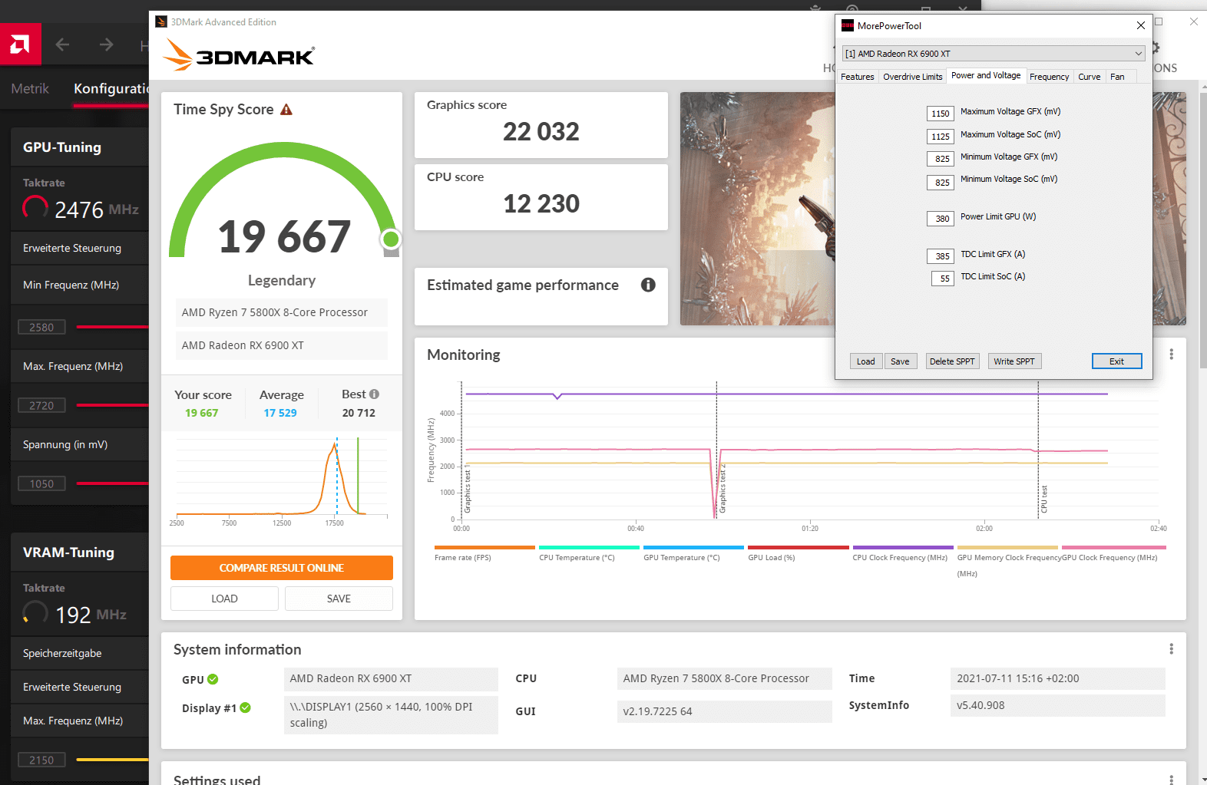Edit the VRAM Max. Frequenz value 2150
This screenshot has width=1207, height=785.
41,760
